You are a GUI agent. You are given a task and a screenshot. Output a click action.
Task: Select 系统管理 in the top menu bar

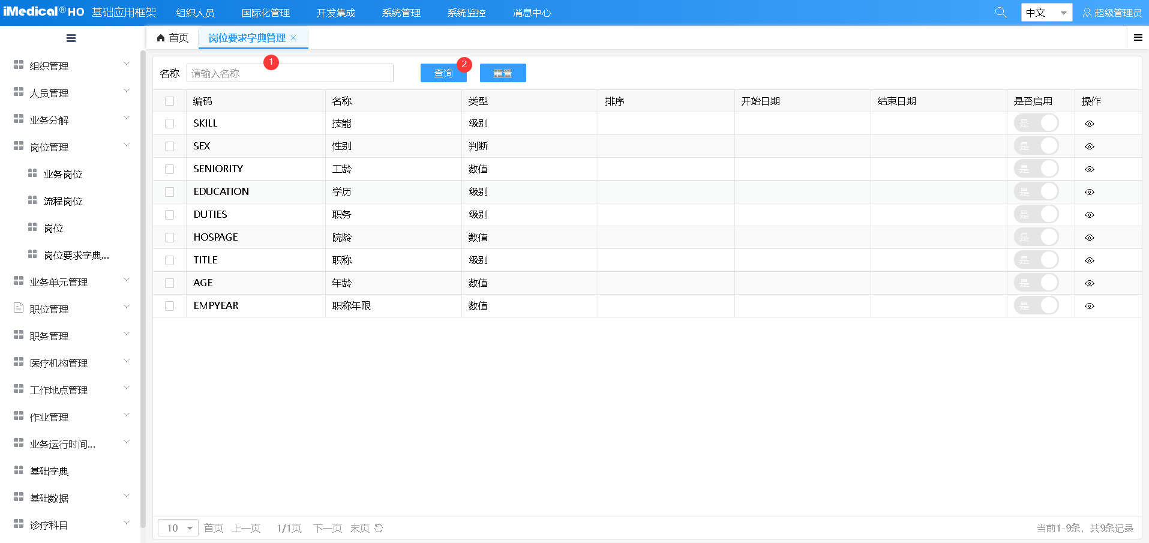[x=401, y=11]
